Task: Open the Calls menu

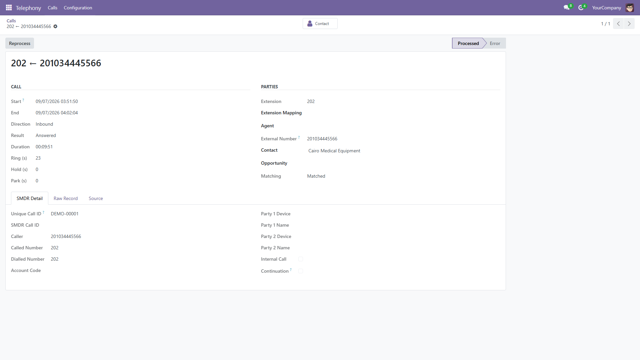Action: coord(52,7)
